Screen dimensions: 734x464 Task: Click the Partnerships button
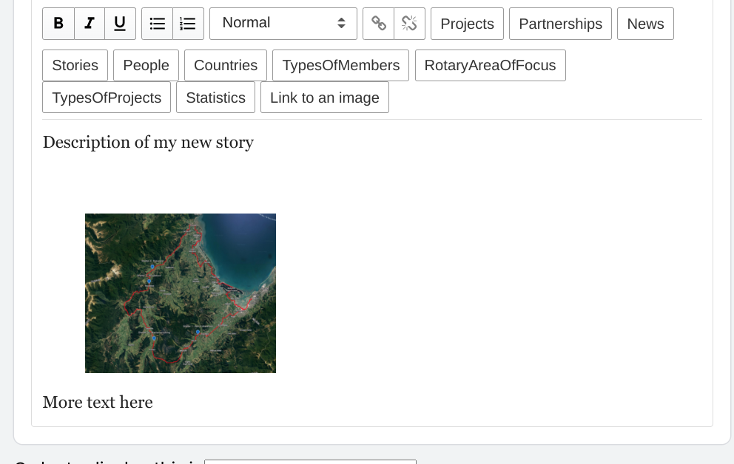[x=560, y=24]
